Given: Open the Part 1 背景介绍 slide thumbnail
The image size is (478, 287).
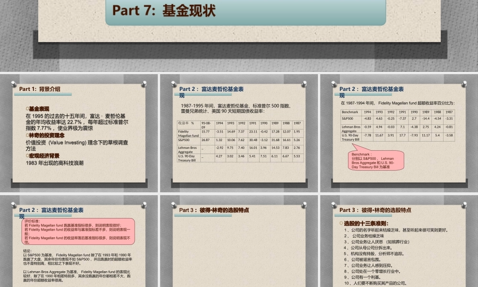Looking at the screenshot, I should coord(79,133).
